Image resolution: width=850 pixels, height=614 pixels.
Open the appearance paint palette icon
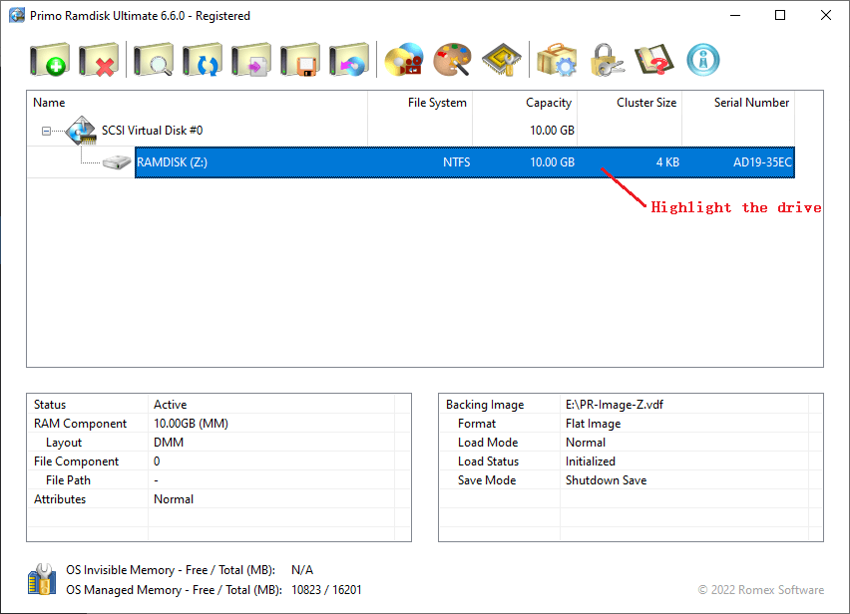click(453, 60)
